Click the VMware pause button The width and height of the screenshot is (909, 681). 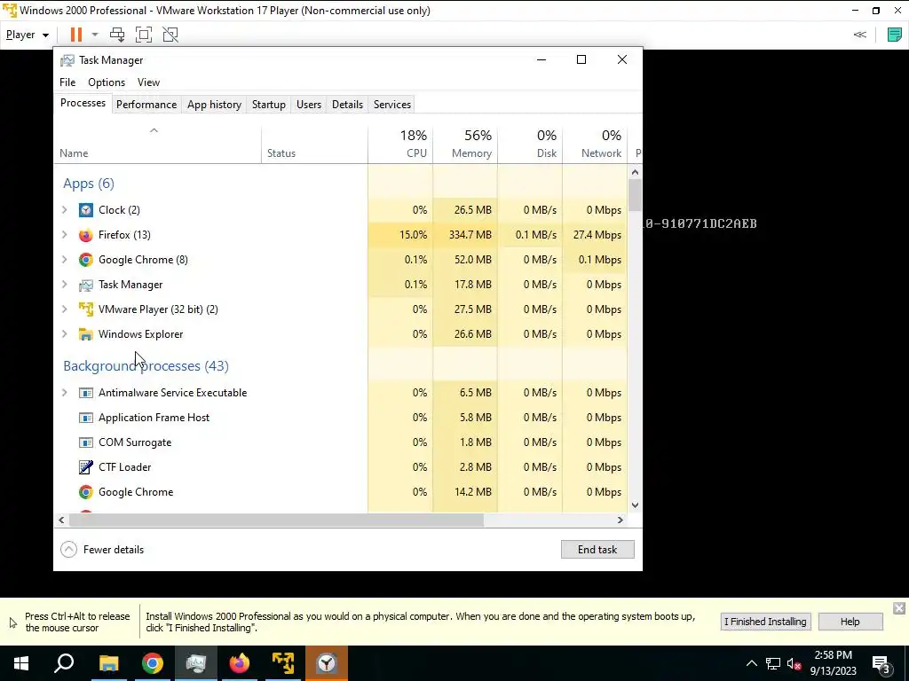pos(76,35)
